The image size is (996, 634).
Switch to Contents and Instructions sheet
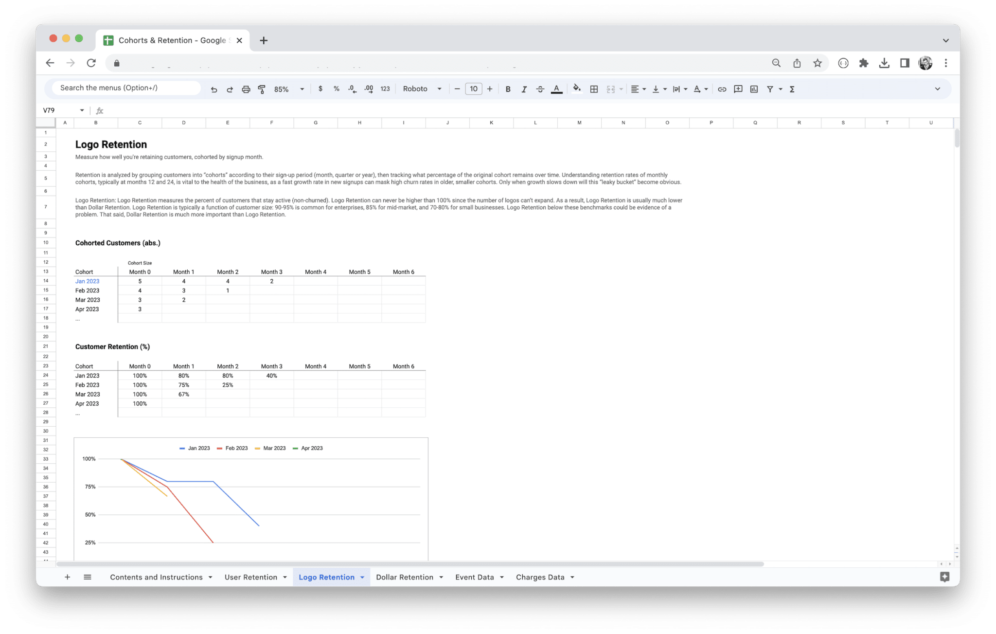click(156, 577)
